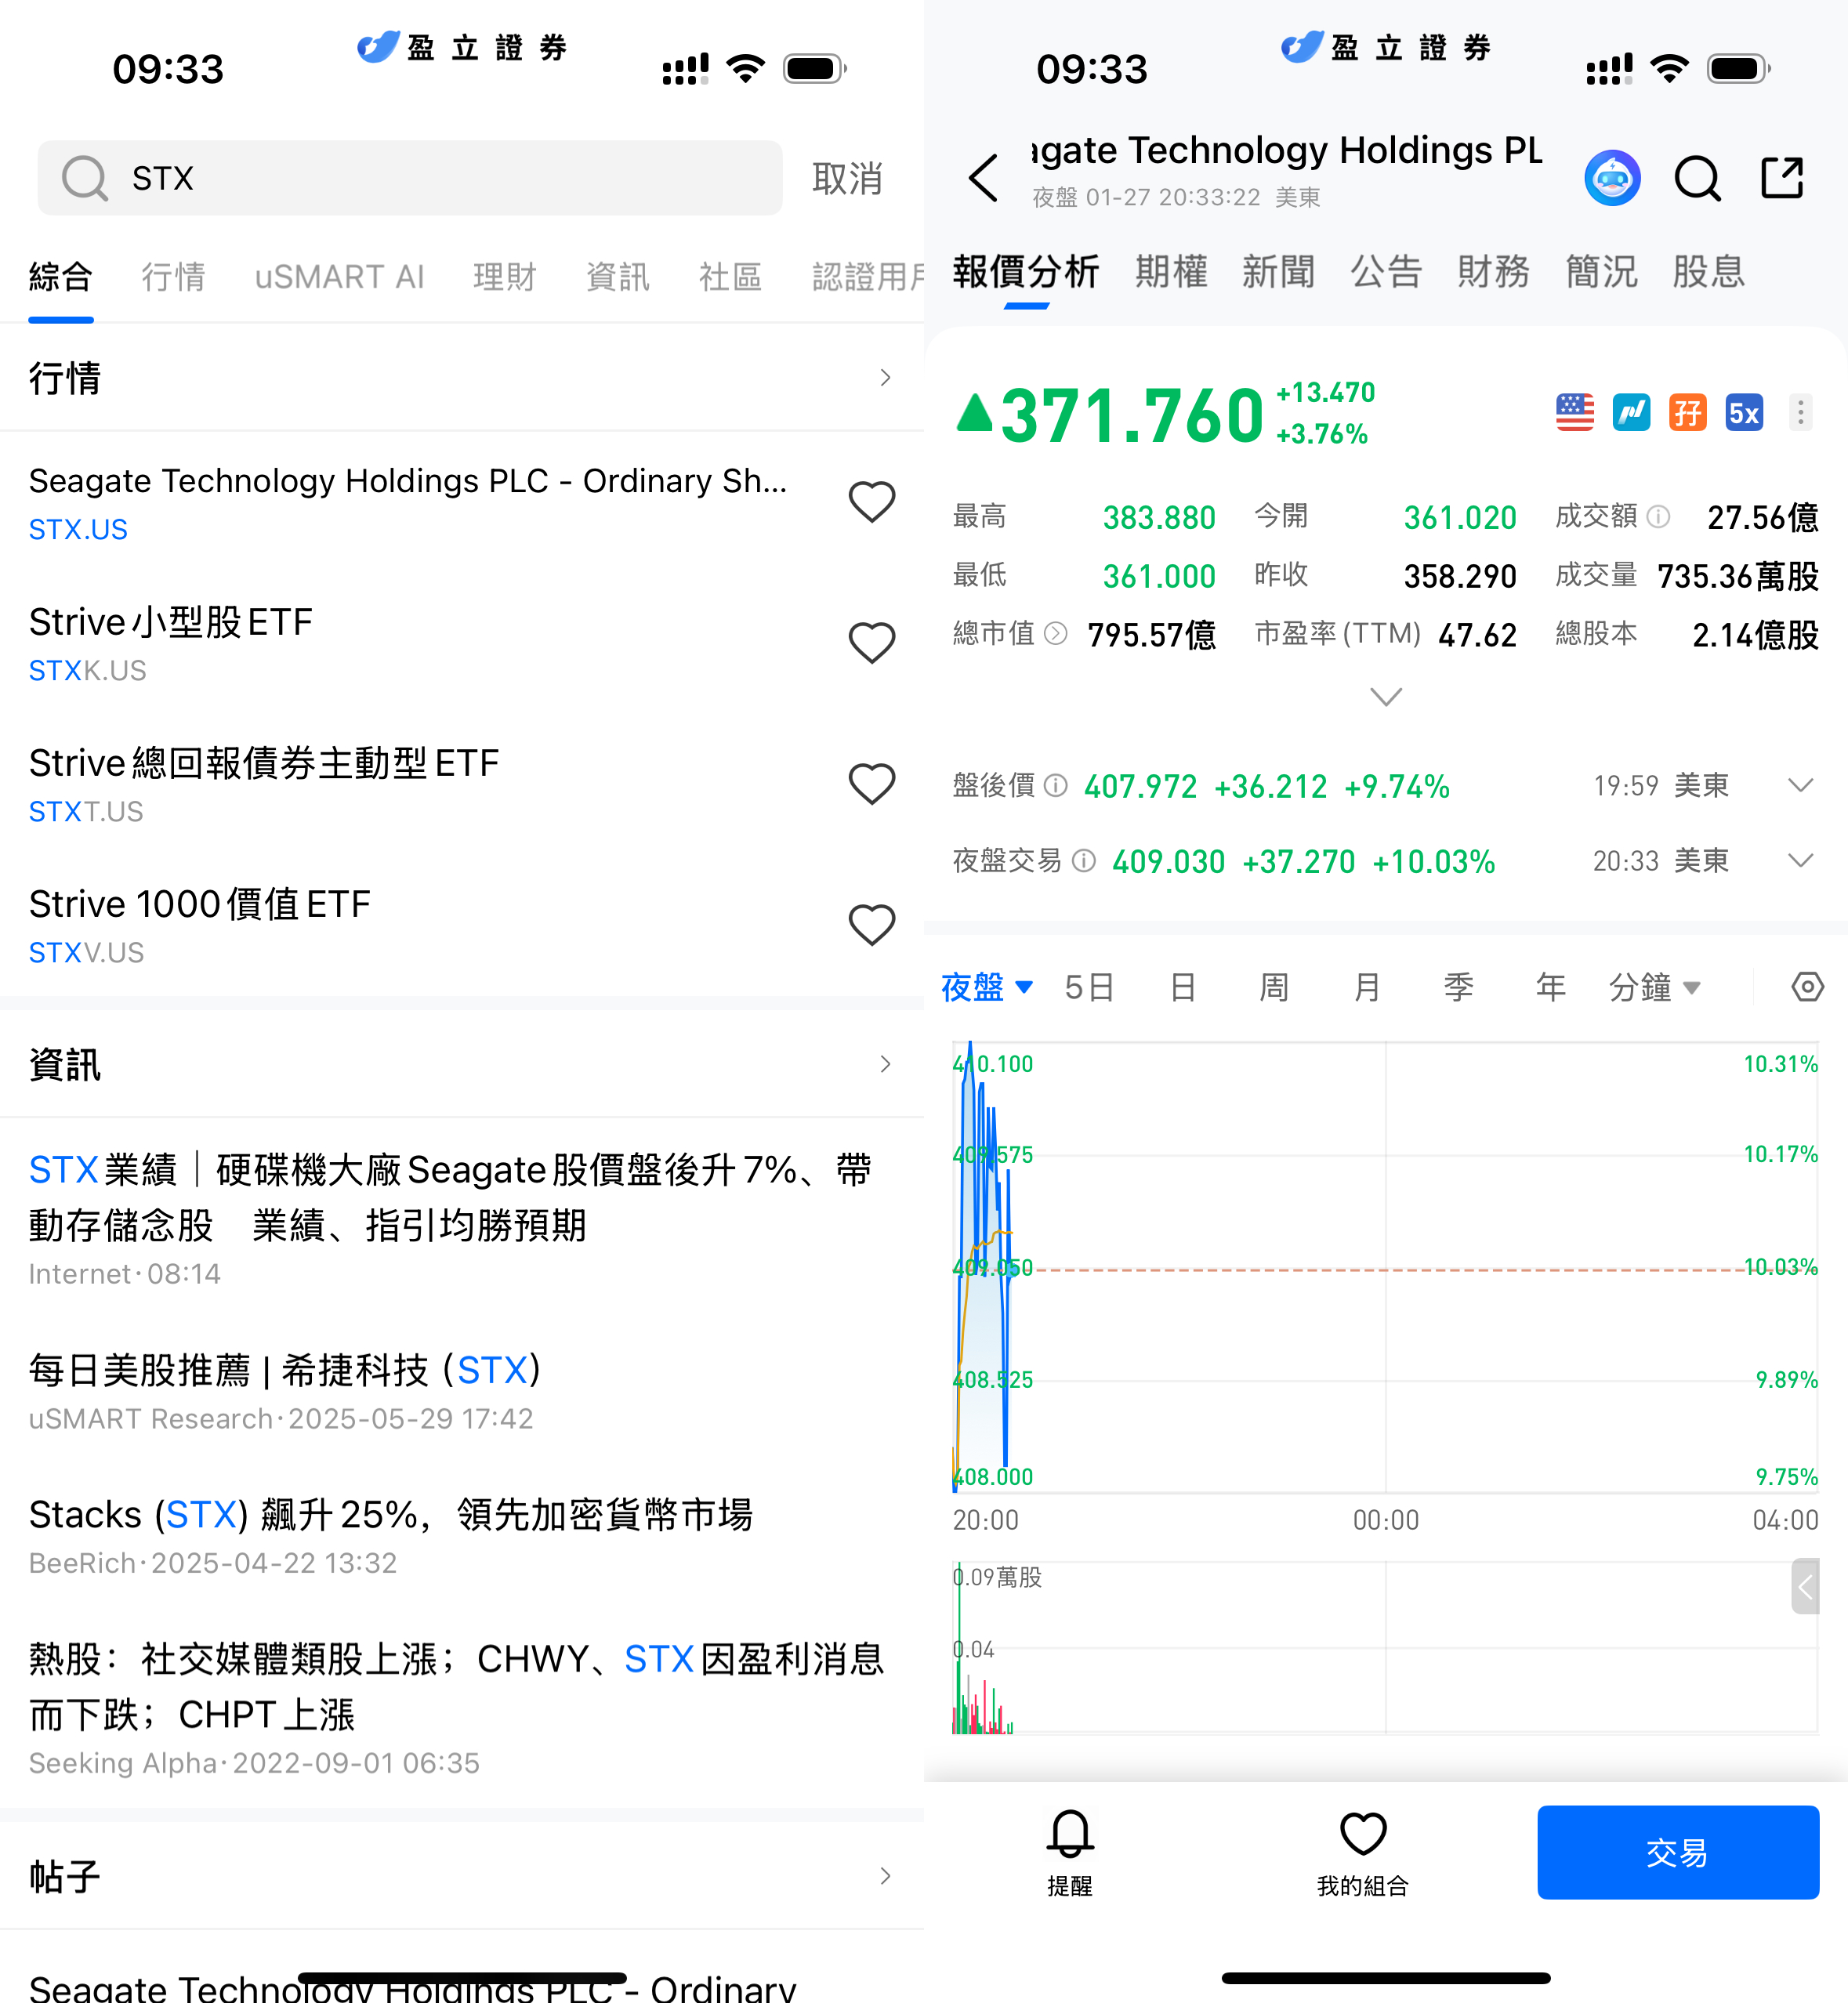Tap the 提醒 bell alert icon

[1069, 1834]
